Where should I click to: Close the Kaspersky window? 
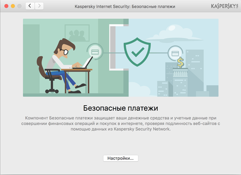(7, 6)
